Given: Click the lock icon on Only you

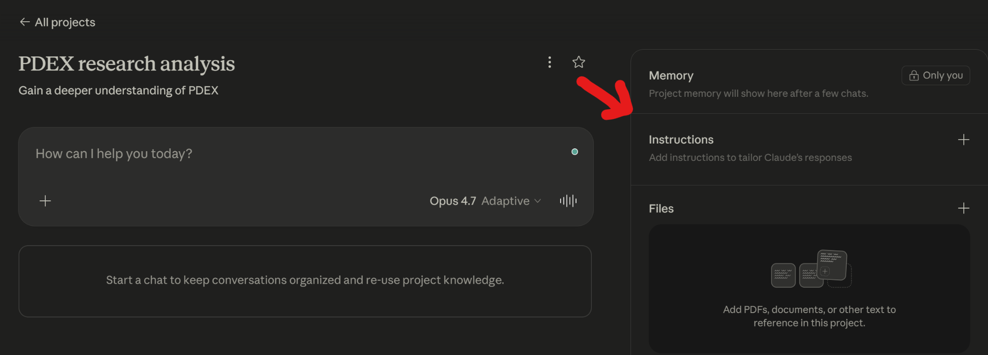Looking at the screenshot, I should 914,76.
